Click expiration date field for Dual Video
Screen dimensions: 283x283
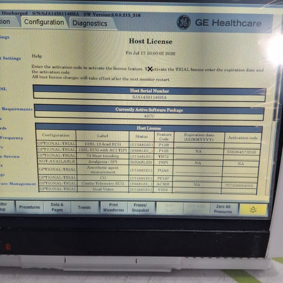(x=196, y=190)
